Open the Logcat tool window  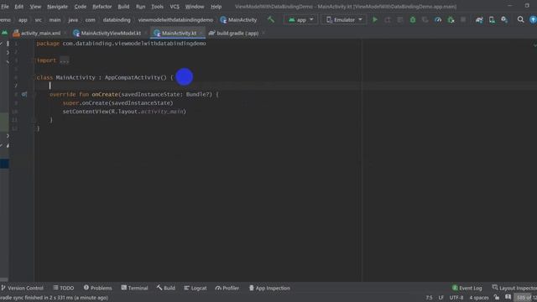pos(196,288)
